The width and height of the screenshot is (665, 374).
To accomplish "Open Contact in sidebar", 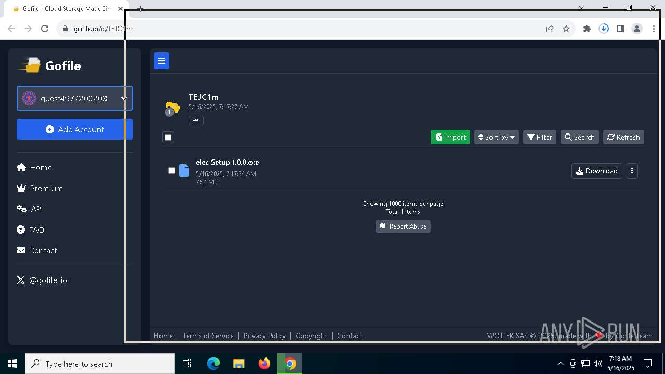I will tap(36, 250).
